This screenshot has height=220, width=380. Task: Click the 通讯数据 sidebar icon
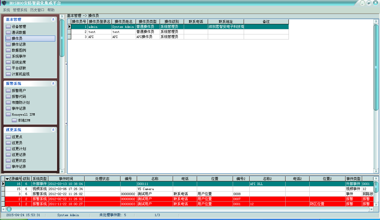[8, 33]
